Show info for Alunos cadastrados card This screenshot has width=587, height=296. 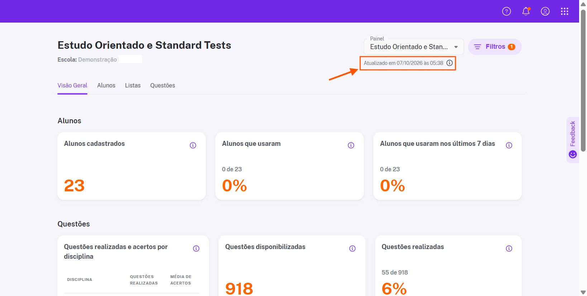coord(193,145)
